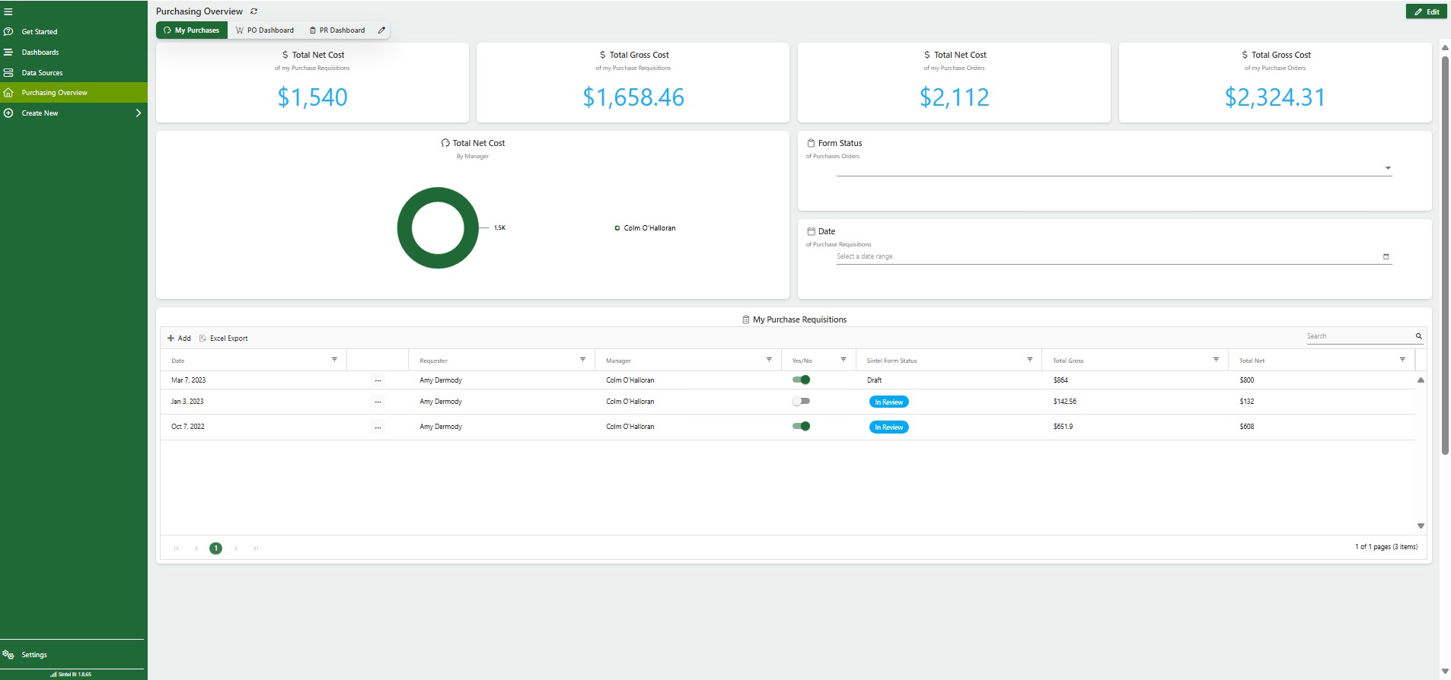
Task: Open the Sintel Form Status column filter
Action: tap(1029, 360)
